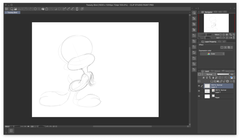
Task: Open the smartphone/tablet connect icon
Action: coord(77,9)
